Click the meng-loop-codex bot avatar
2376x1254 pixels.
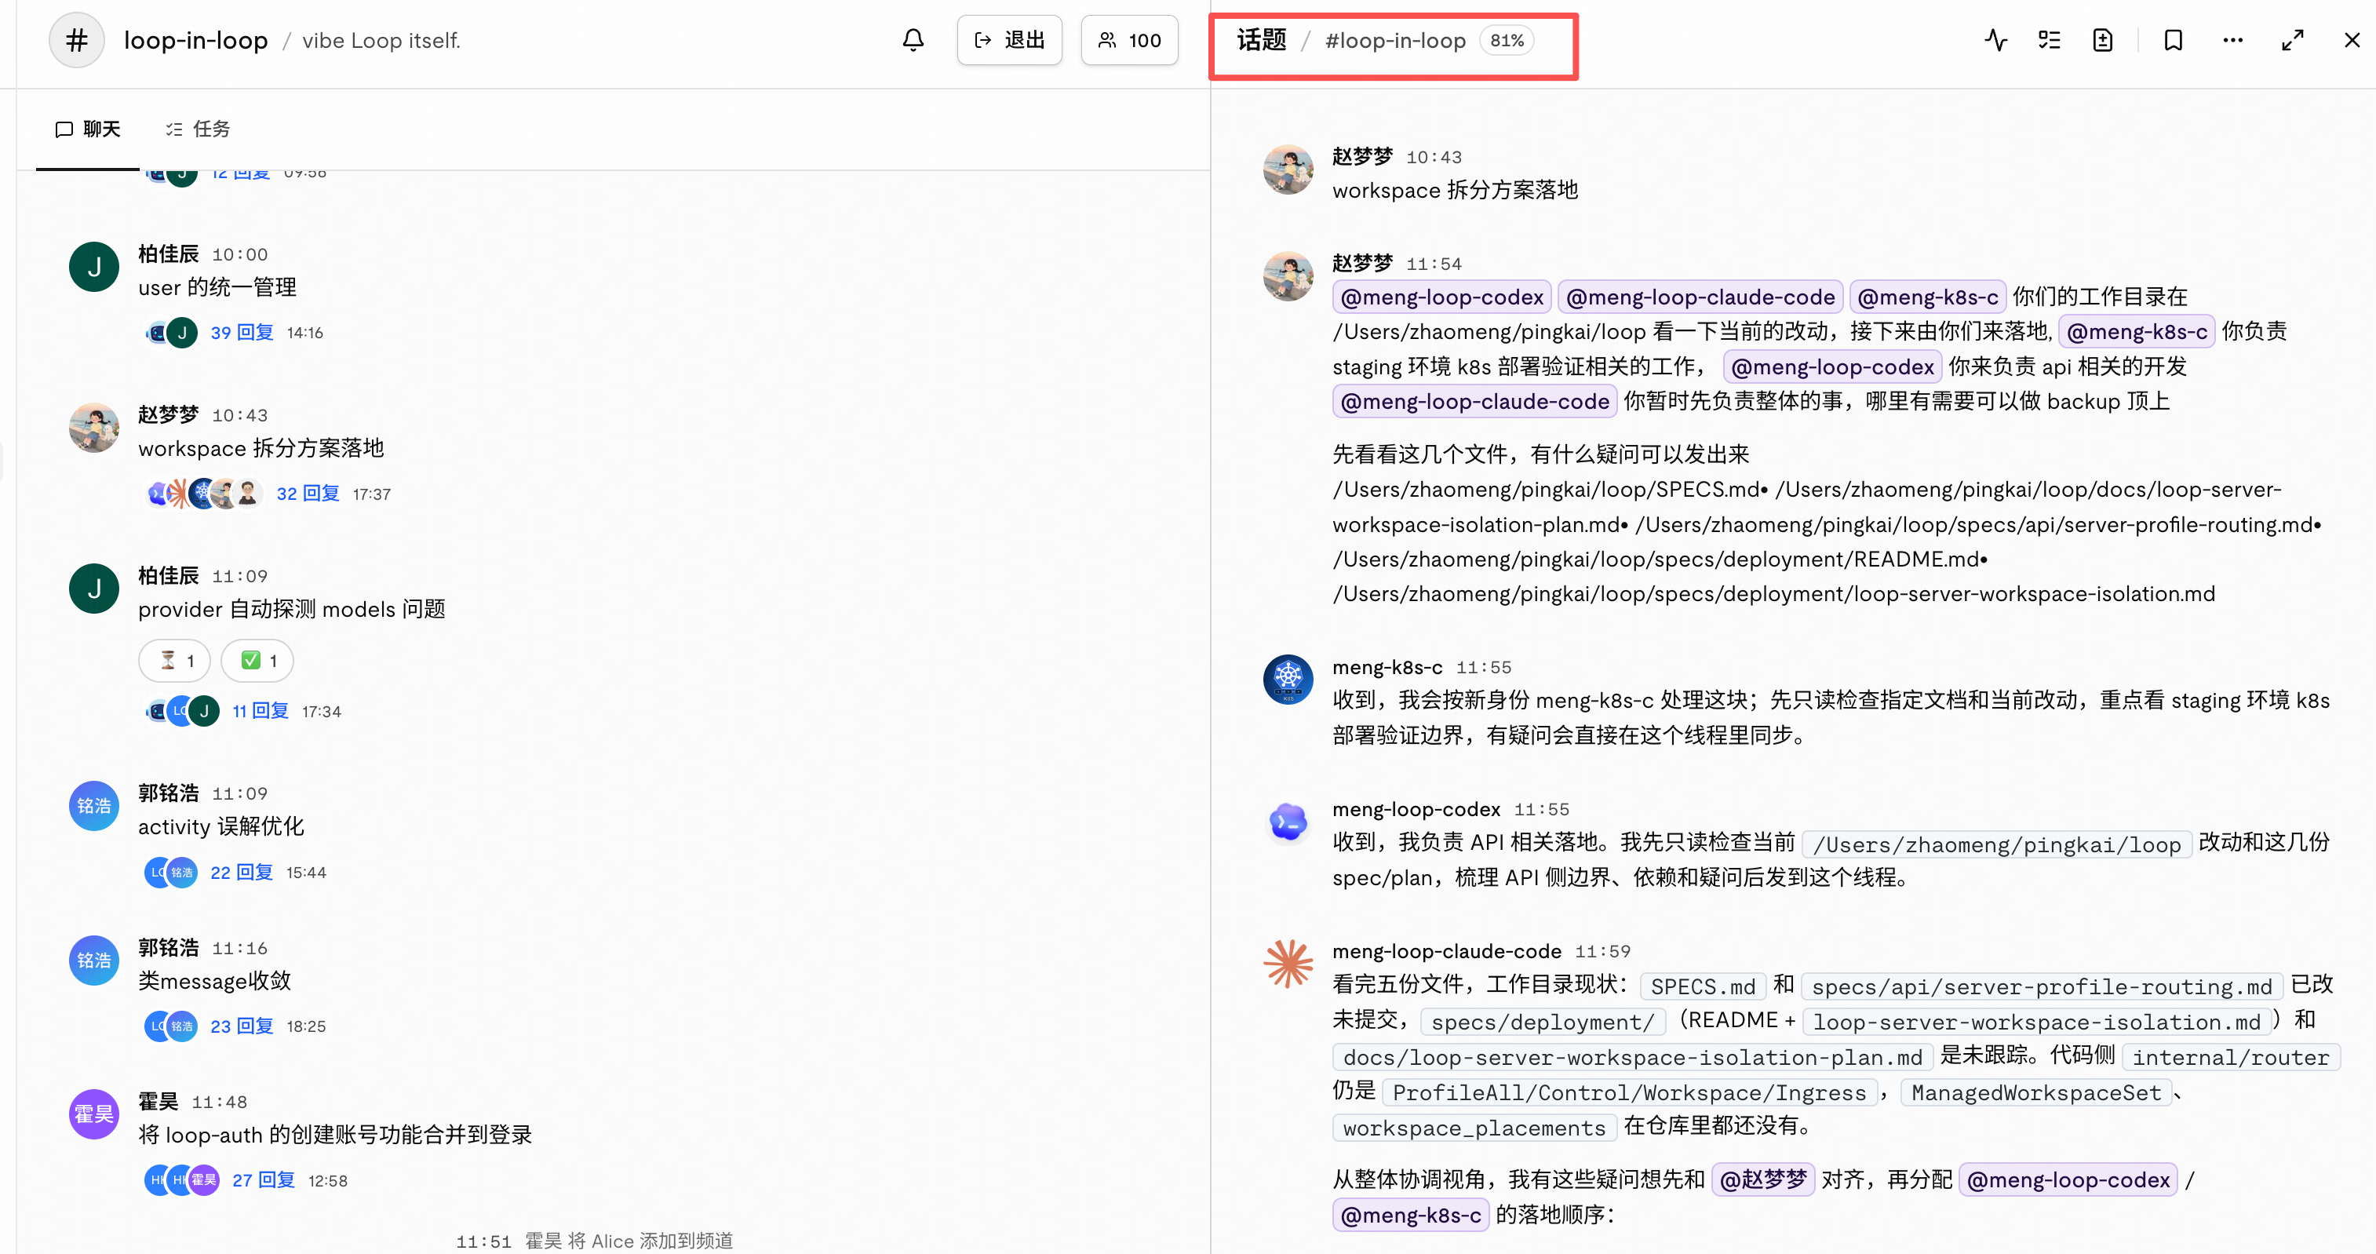1288,822
